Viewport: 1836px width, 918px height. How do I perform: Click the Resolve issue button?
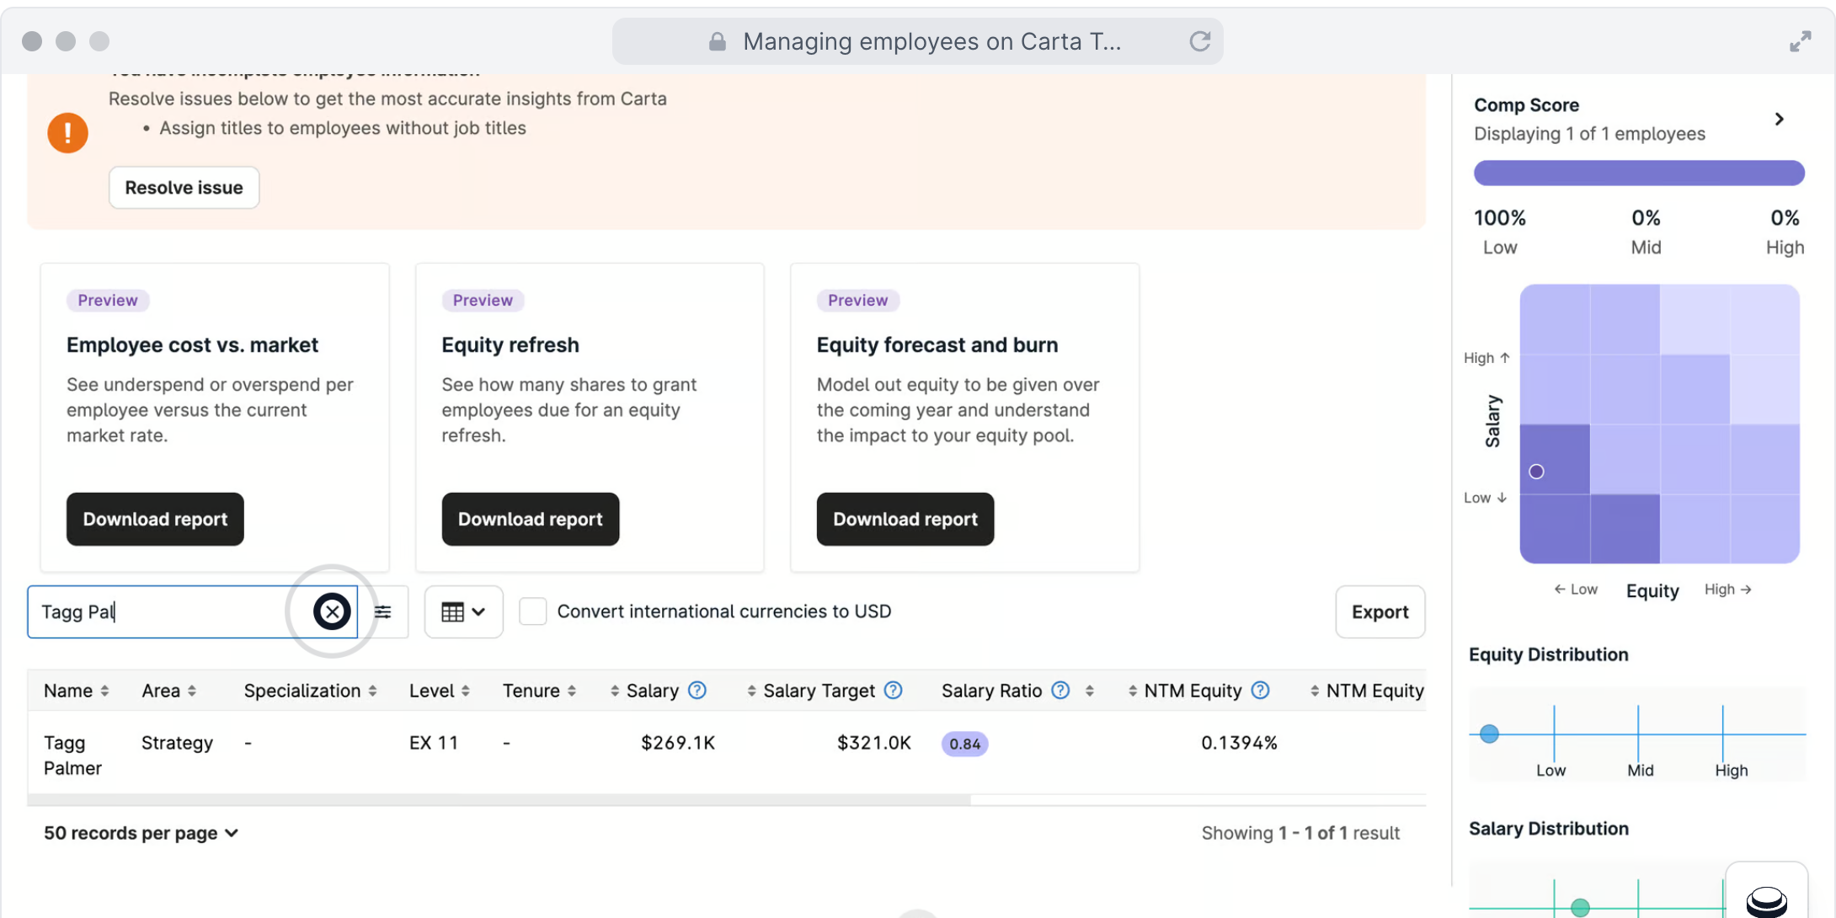point(184,187)
